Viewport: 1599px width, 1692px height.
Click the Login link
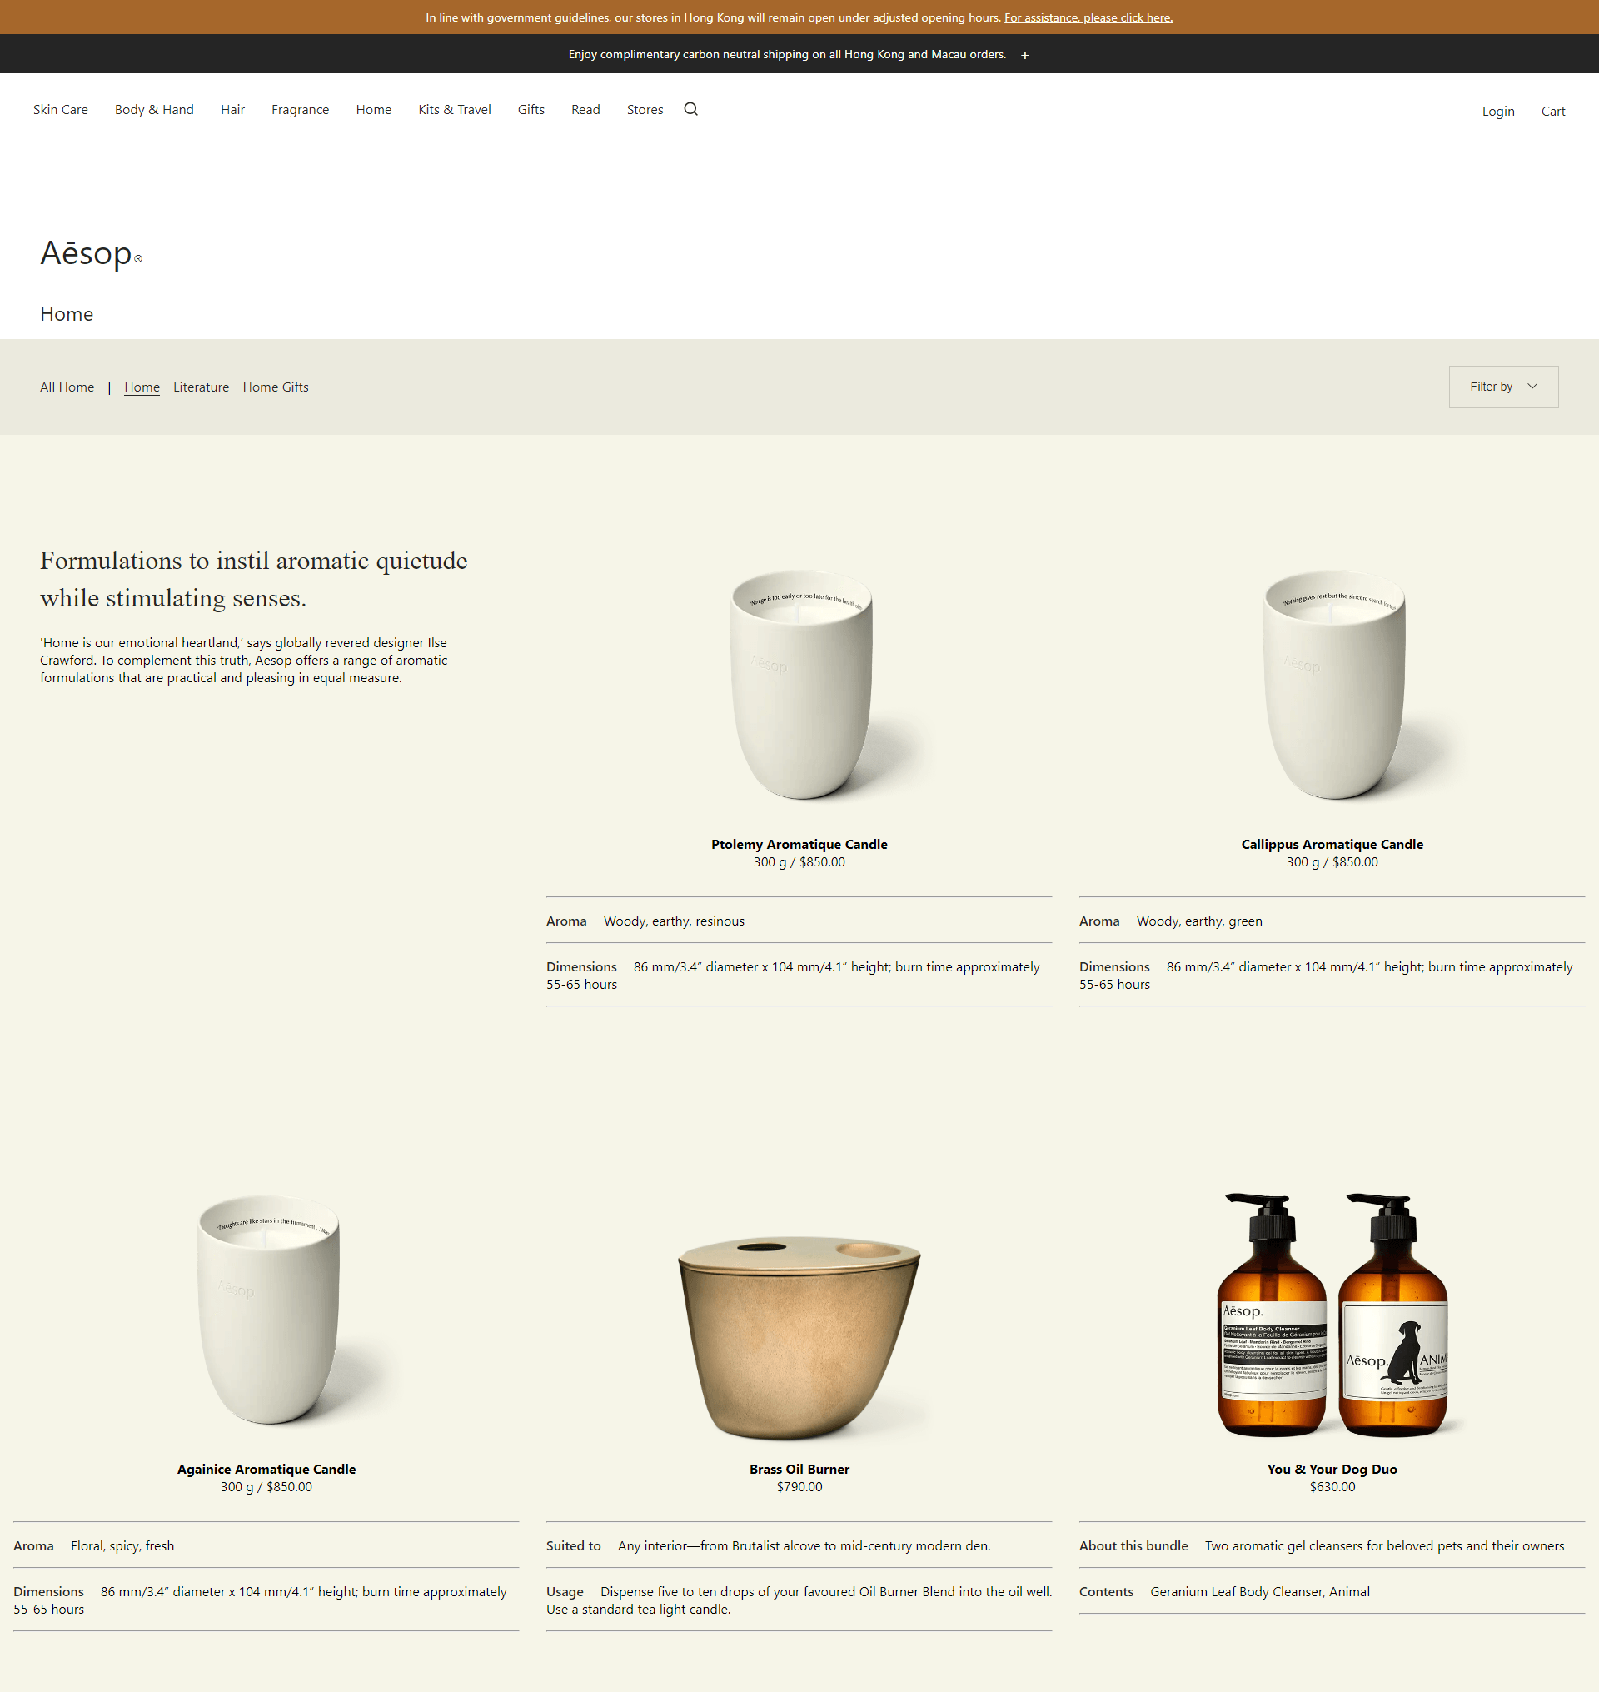click(x=1497, y=111)
